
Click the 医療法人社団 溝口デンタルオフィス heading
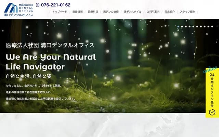click(x=50, y=45)
